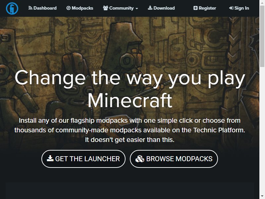The width and height of the screenshot is (265, 199).
Task: Click the vertical scrollbar thumb
Action: tap(262, 36)
